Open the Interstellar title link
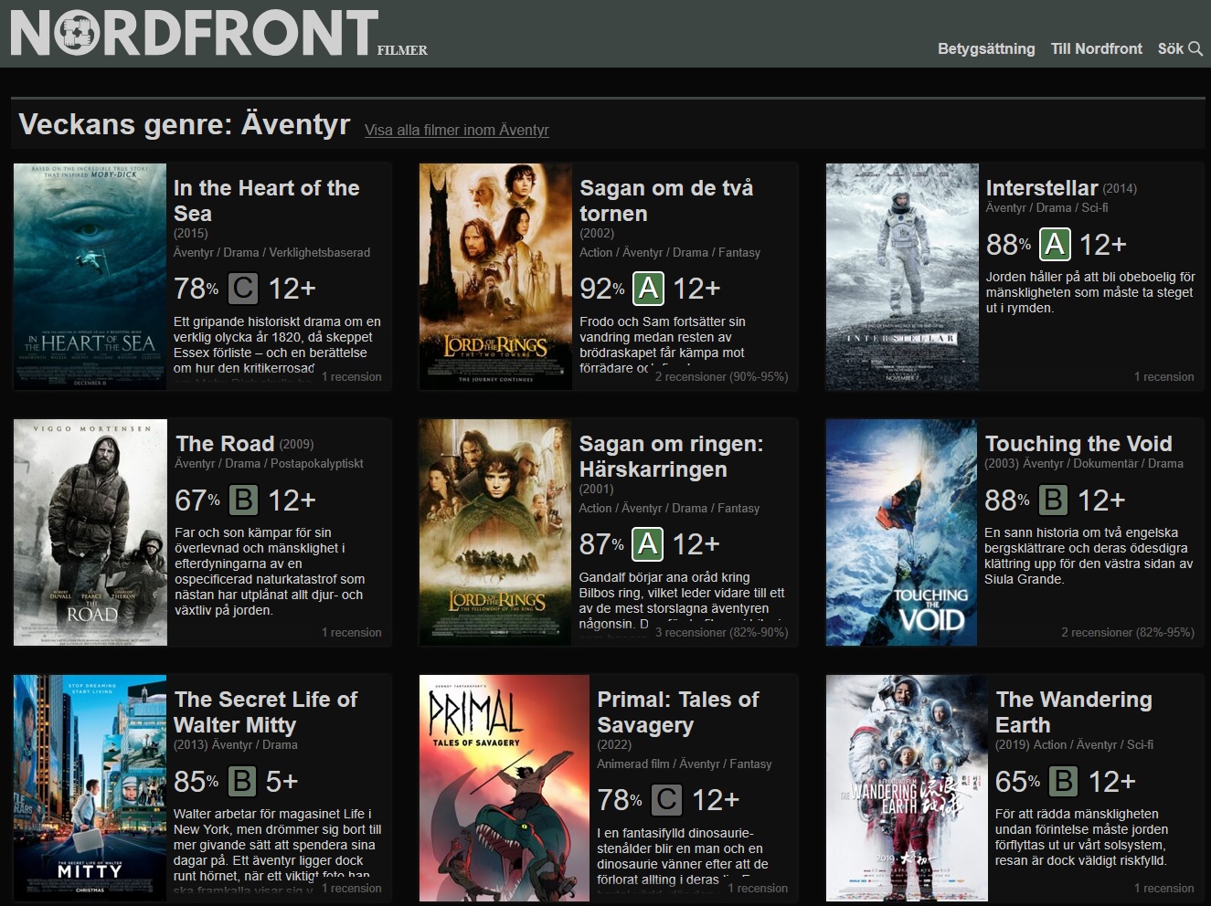Image resolution: width=1211 pixels, height=906 pixels. (x=1042, y=188)
